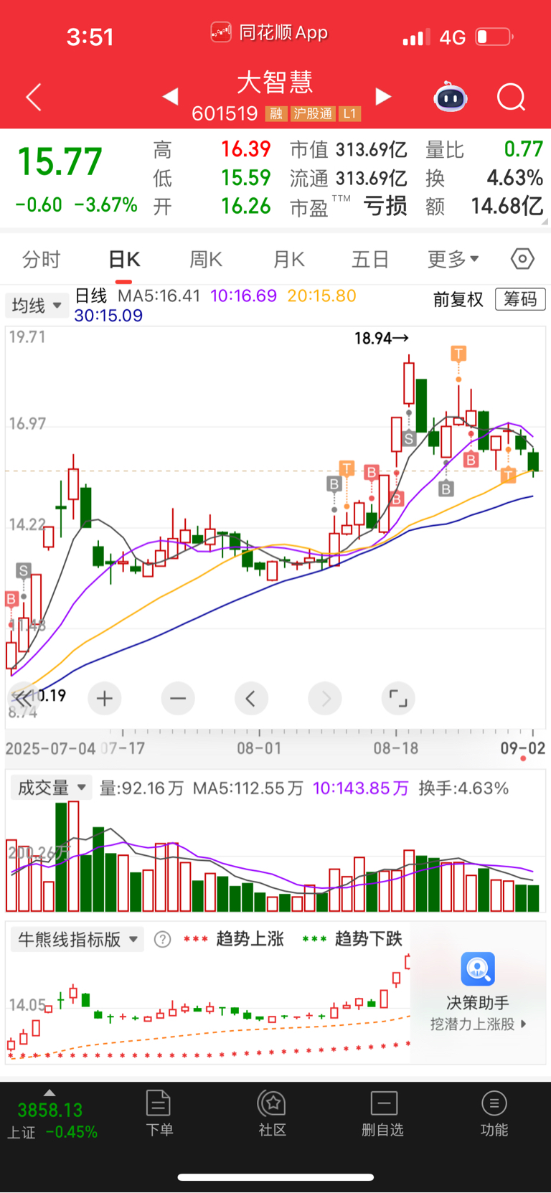Tap current price 15.77
The height and width of the screenshot is (1193, 551).
coord(60,162)
